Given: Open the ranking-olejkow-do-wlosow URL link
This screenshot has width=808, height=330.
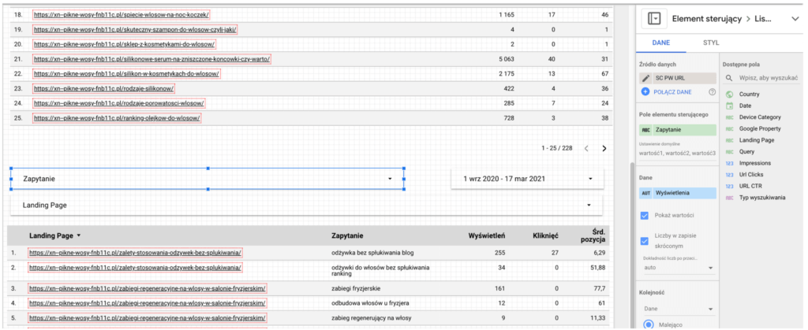Looking at the screenshot, I should [117, 118].
